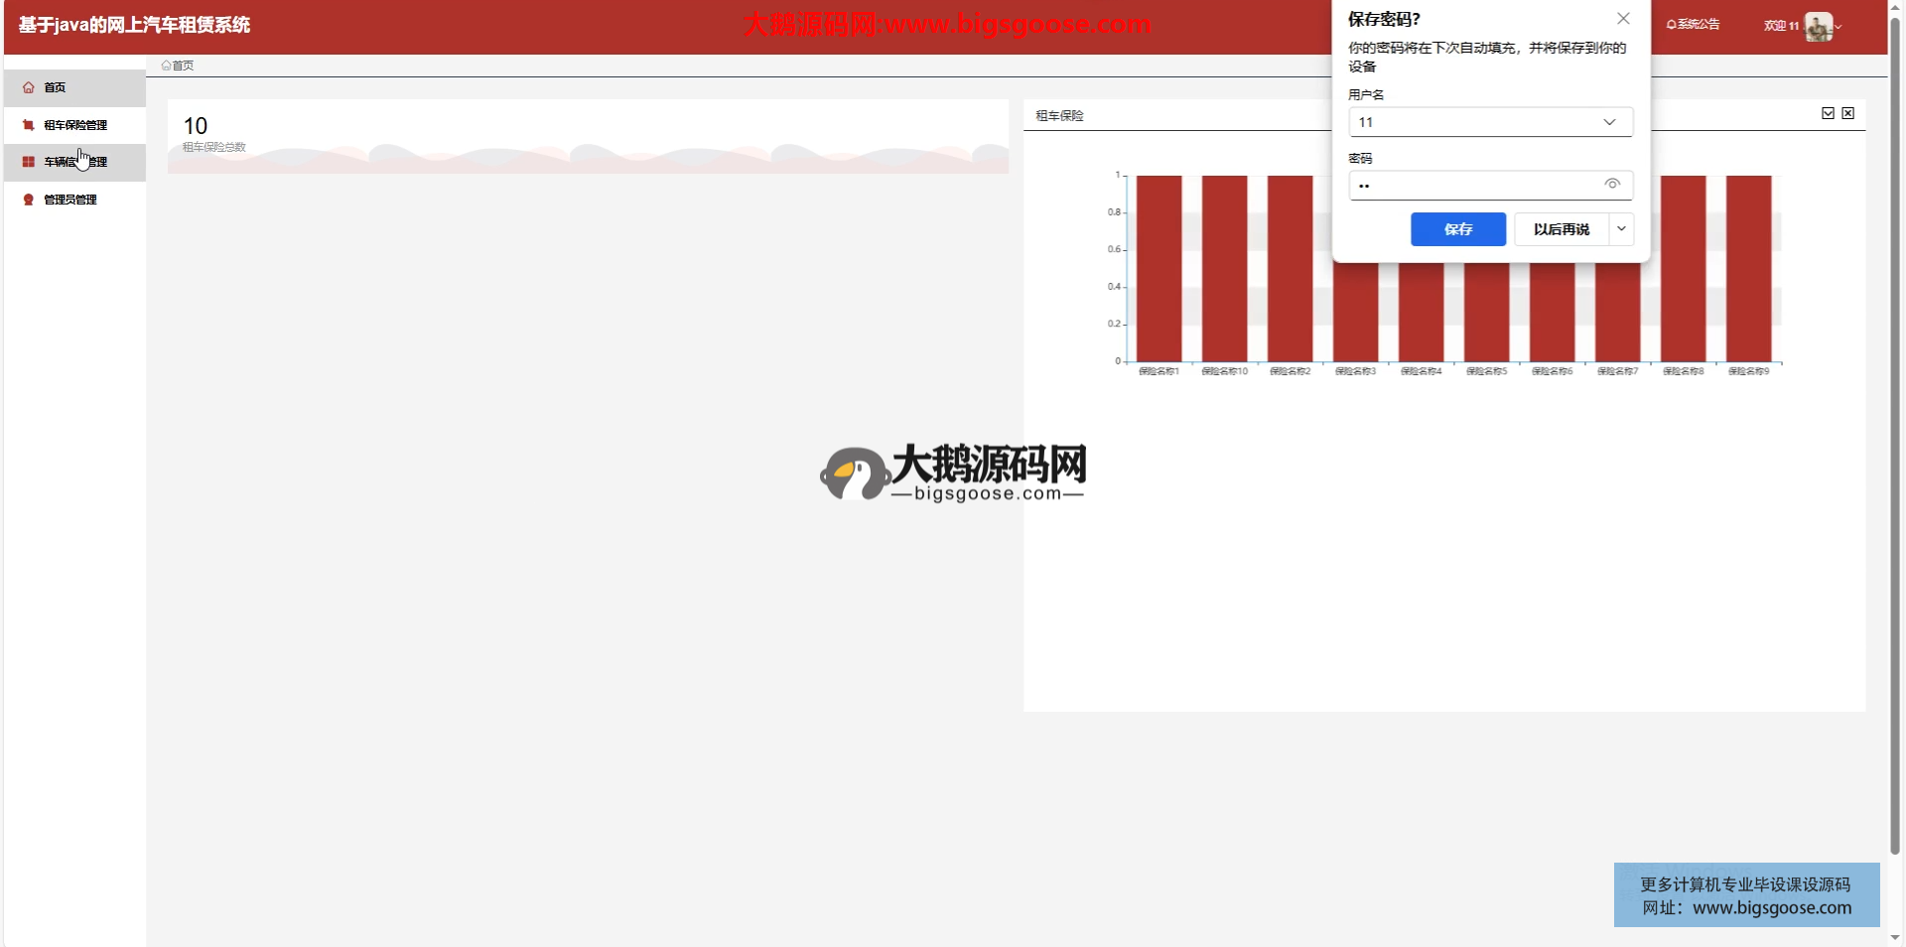Click the bell icon next to 系统公告
Image resolution: width=1906 pixels, height=947 pixels.
point(1671,25)
